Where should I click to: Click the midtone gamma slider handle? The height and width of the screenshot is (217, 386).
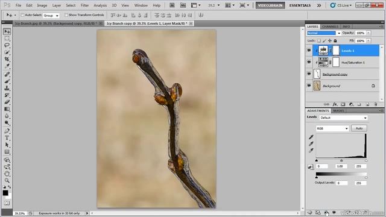pos(341,161)
